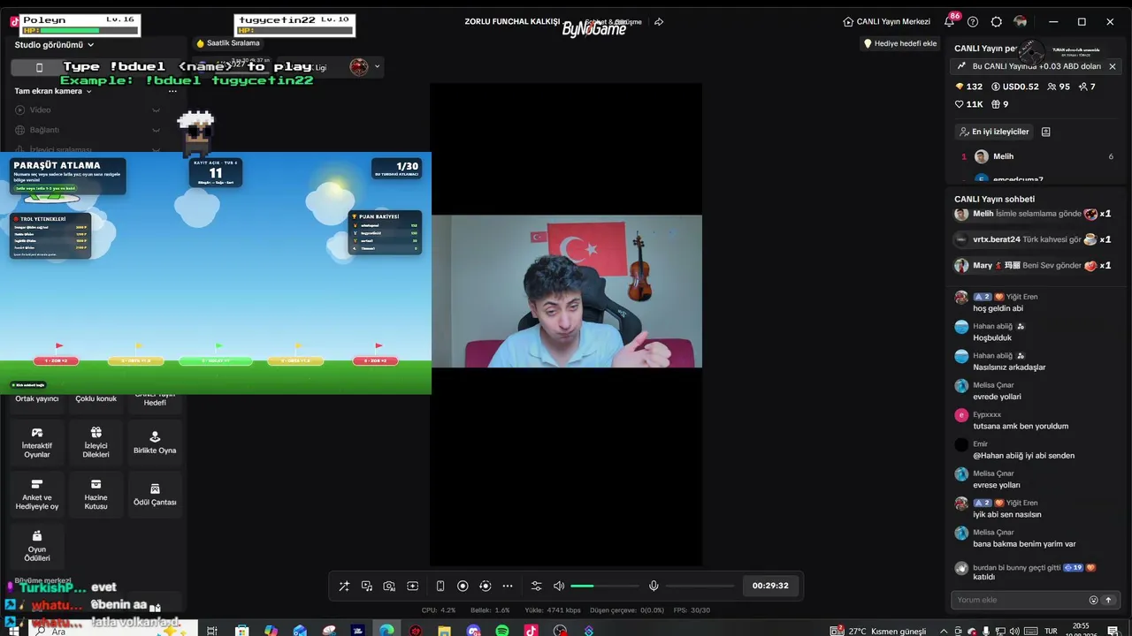Click the Paraşüt Atlama game preview
This screenshot has height=636, width=1132.
[x=216, y=273]
